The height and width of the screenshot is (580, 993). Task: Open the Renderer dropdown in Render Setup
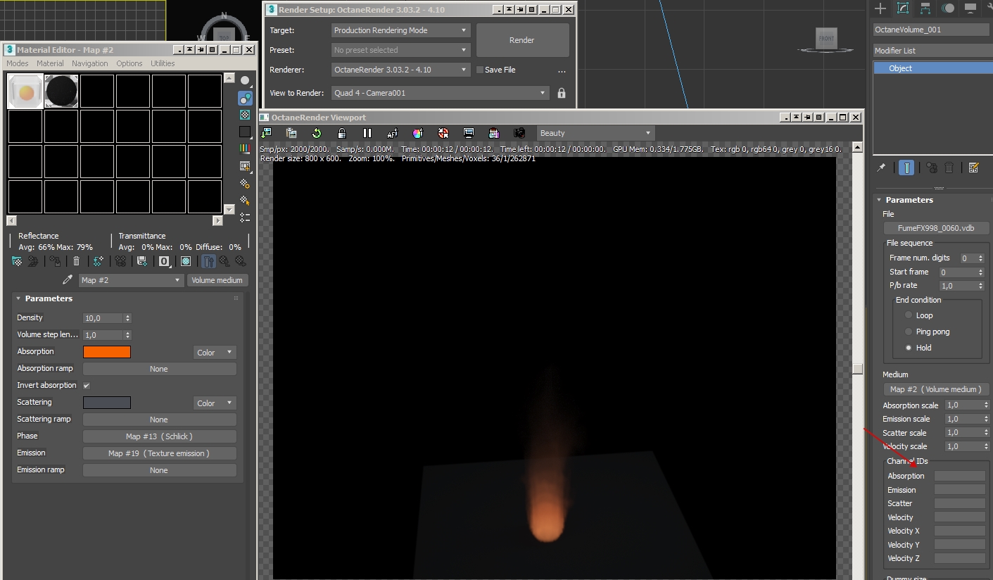coord(400,70)
